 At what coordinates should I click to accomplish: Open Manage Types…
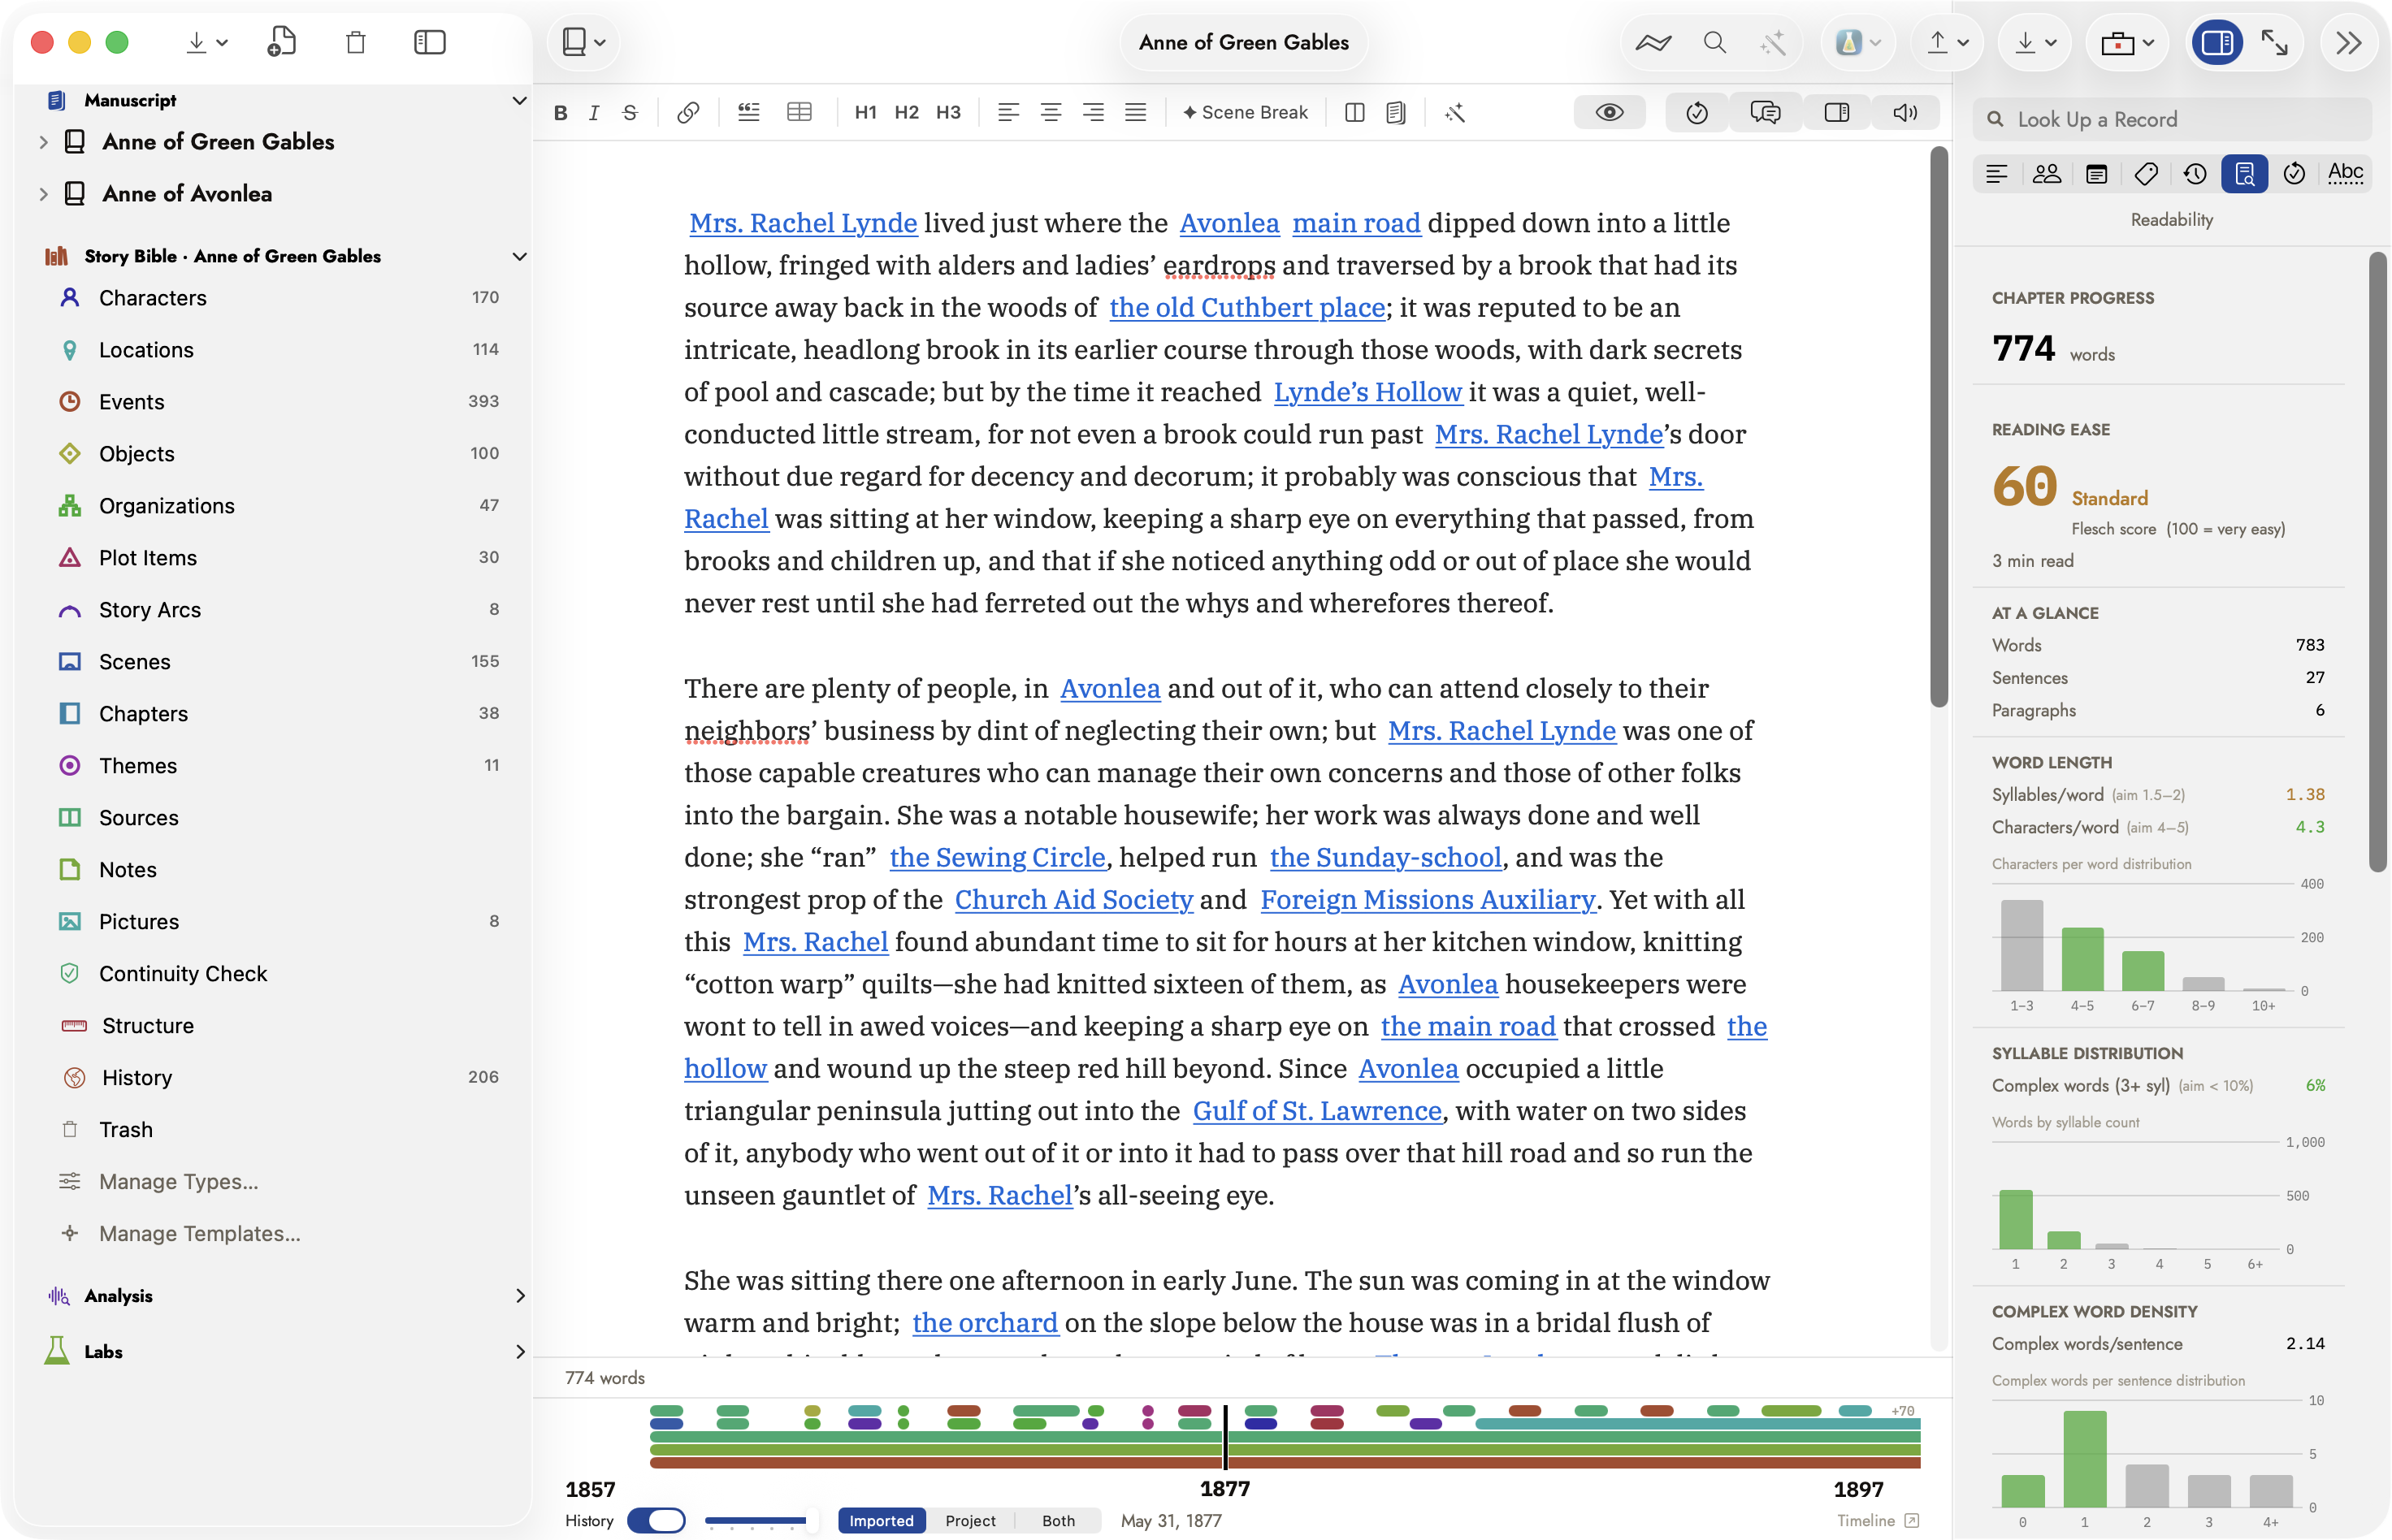[x=178, y=1182]
